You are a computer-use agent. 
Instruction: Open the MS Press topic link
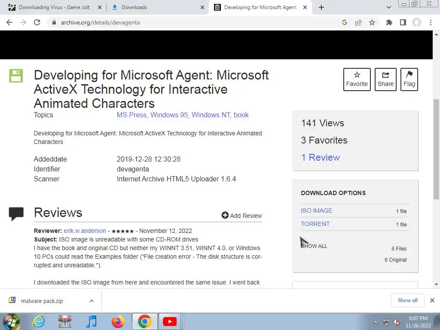pyautogui.click(x=131, y=115)
